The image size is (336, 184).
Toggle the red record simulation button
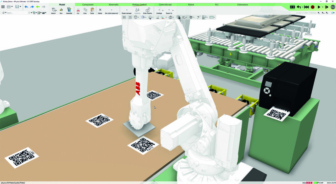point(312,7)
